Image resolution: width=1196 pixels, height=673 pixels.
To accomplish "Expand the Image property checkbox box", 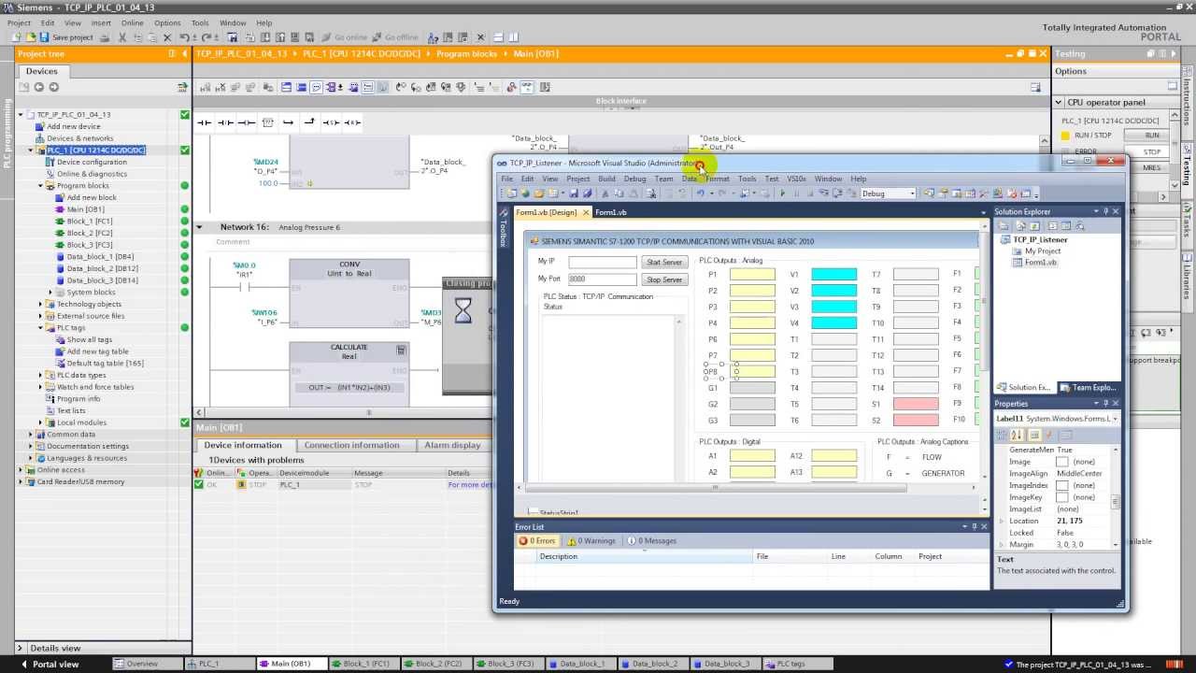I will pos(1061,462).
